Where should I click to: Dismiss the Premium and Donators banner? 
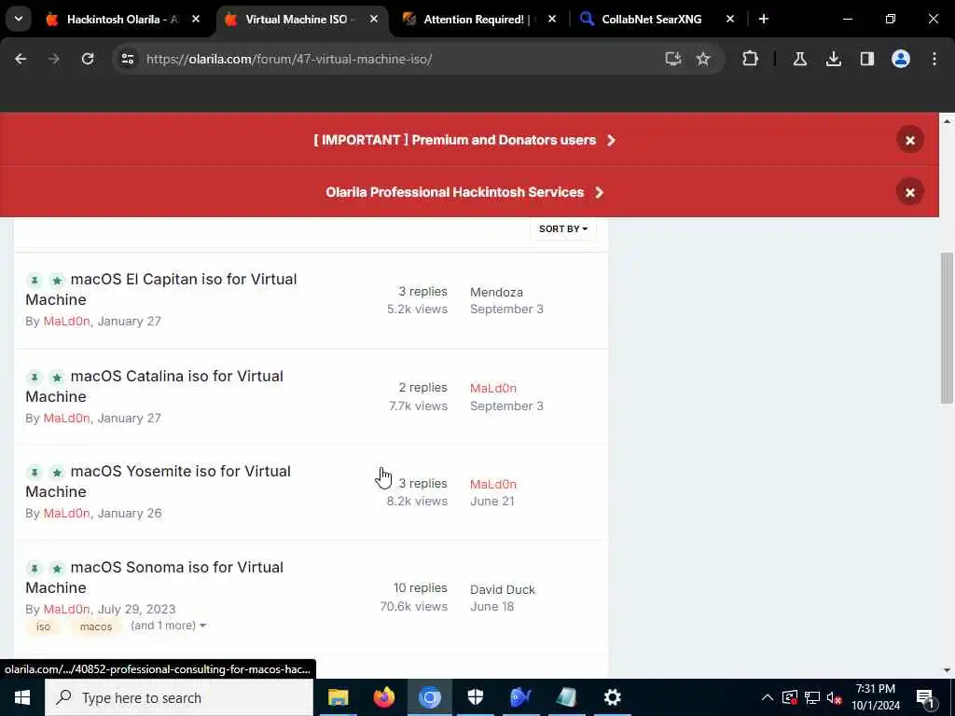pyautogui.click(x=910, y=140)
